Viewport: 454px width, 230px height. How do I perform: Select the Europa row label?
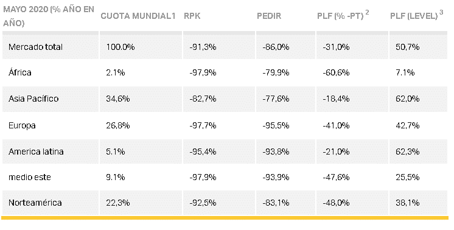point(22,125)
